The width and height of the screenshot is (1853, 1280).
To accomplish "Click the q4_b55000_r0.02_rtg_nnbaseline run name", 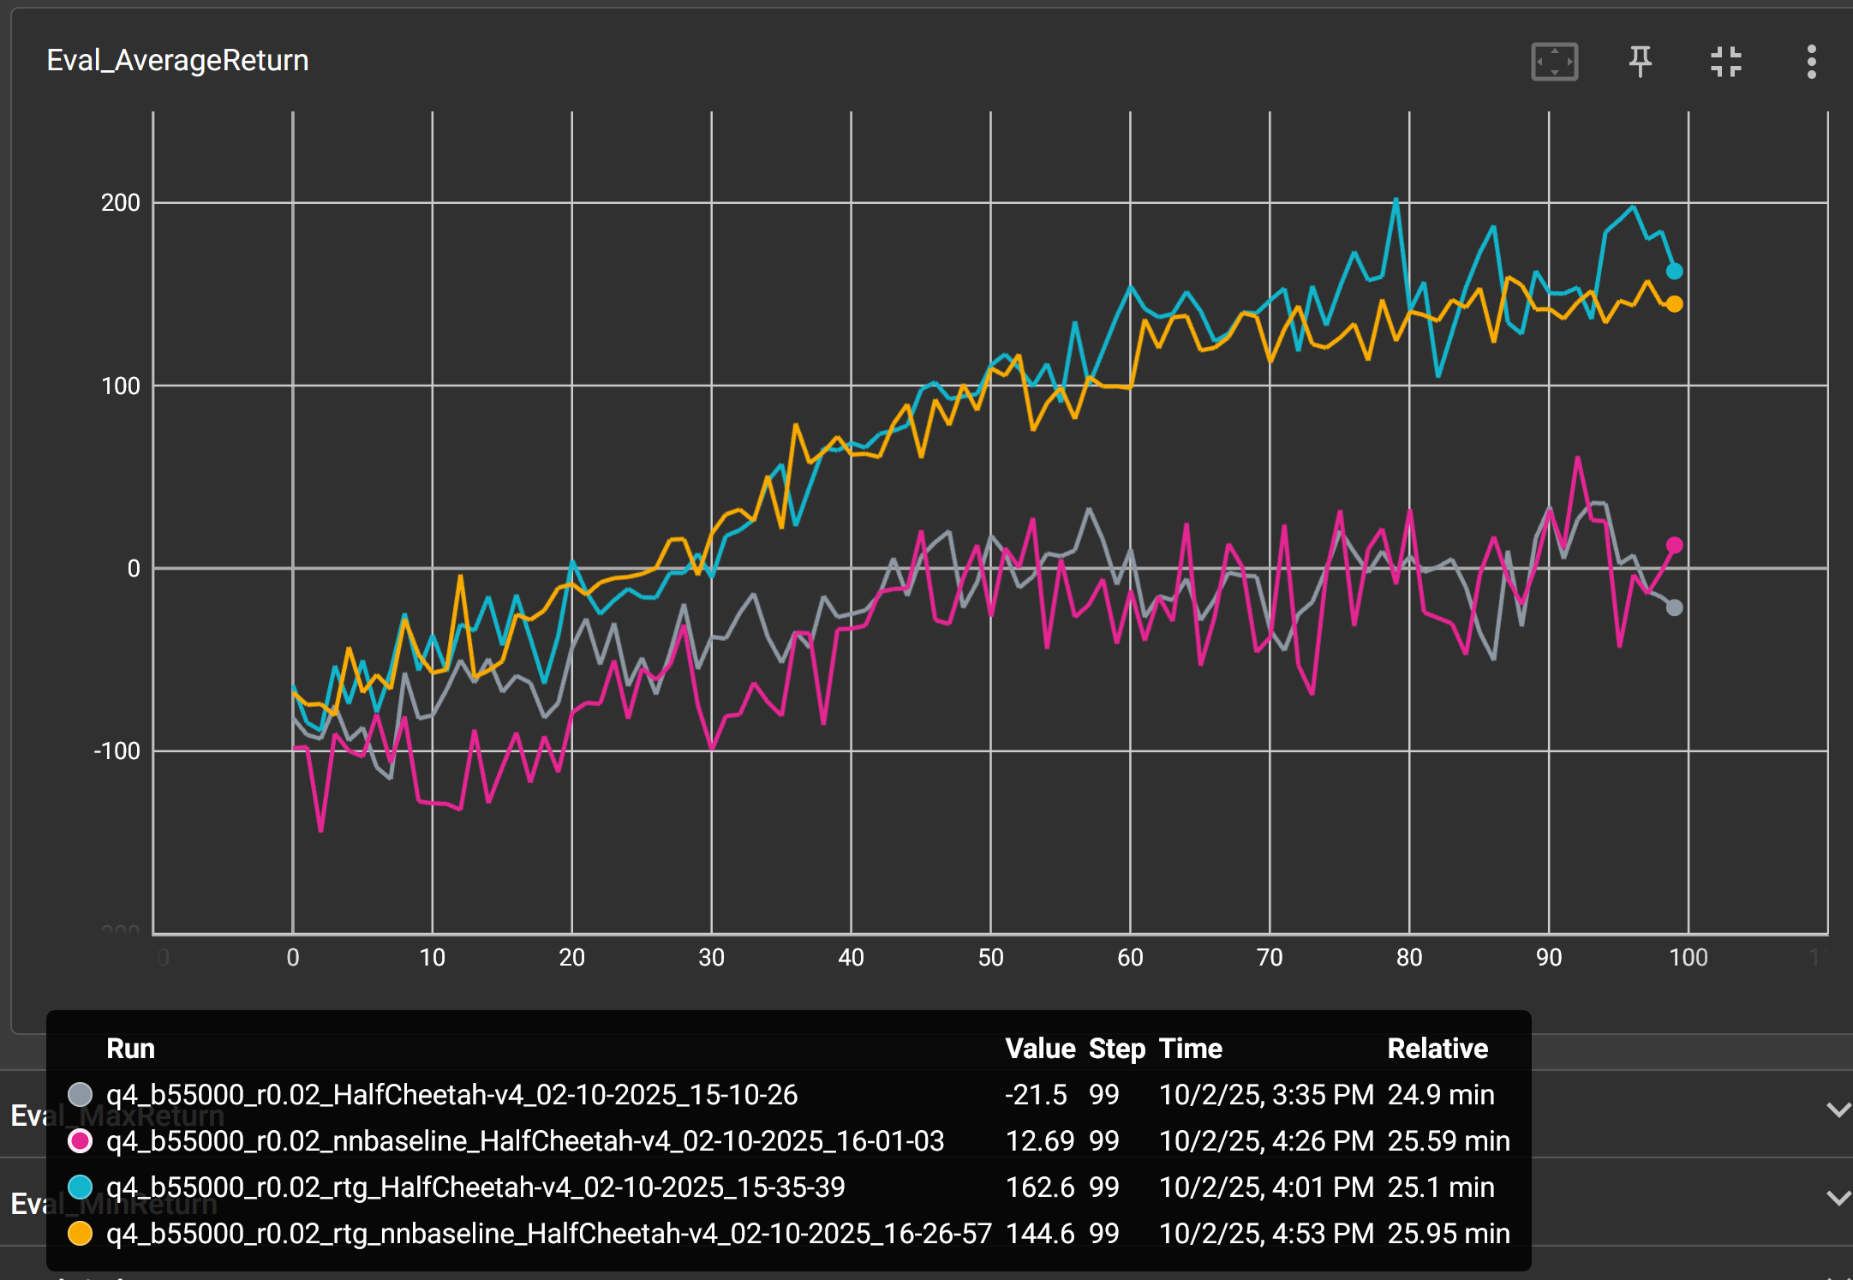I will (548, 1233).
